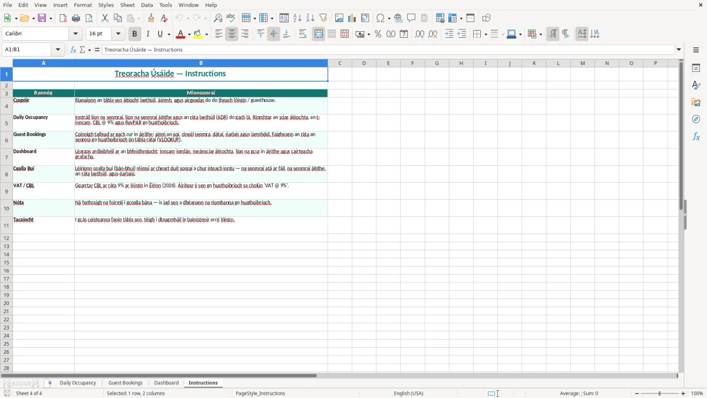Insert Image icon
The image size is (707, 398).
tap(339, 18)
